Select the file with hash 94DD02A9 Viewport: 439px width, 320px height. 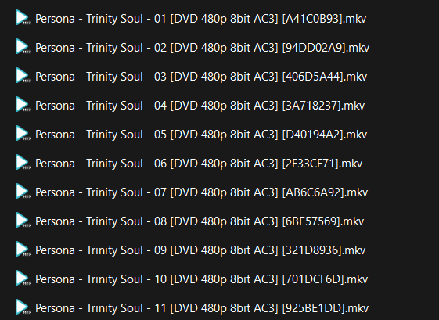click(x=202, y=48)
